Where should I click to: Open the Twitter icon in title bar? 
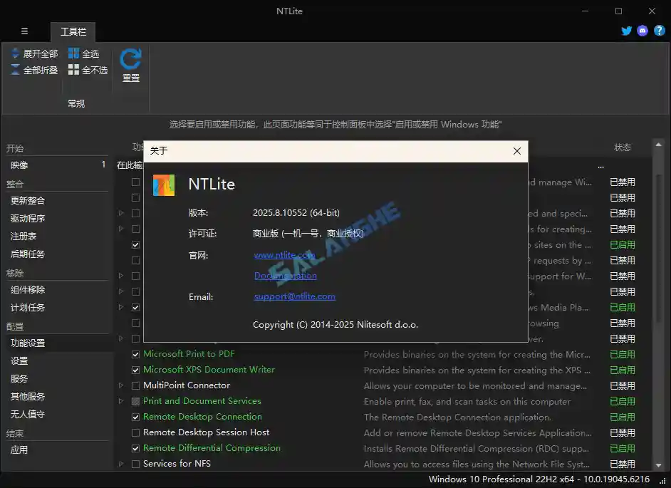tap(626, 31)
